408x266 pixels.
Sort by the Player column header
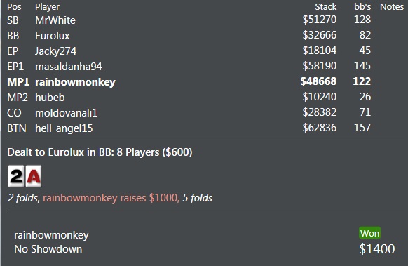click(x=47, y=7)
